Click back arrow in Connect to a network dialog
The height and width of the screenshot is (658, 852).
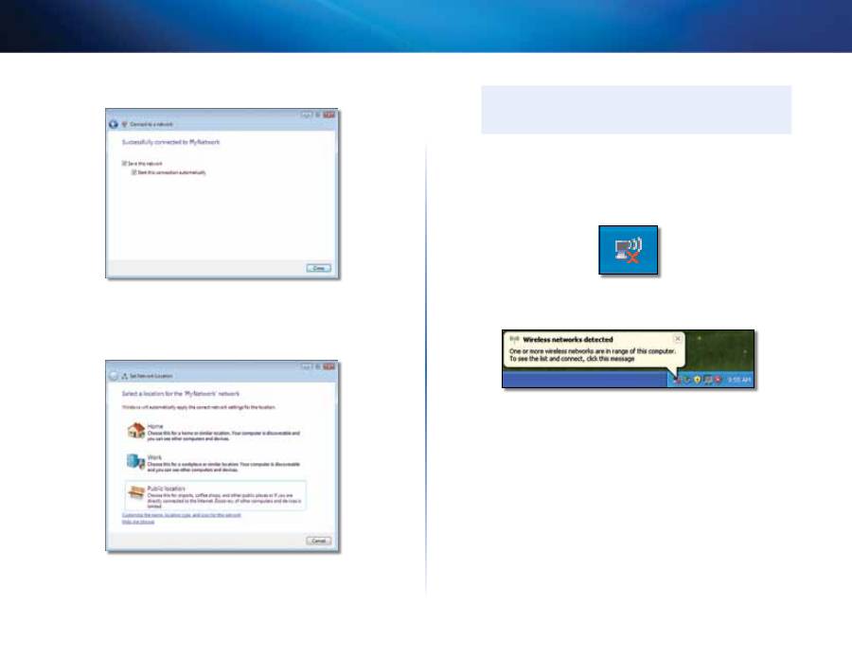pos(114,124)
